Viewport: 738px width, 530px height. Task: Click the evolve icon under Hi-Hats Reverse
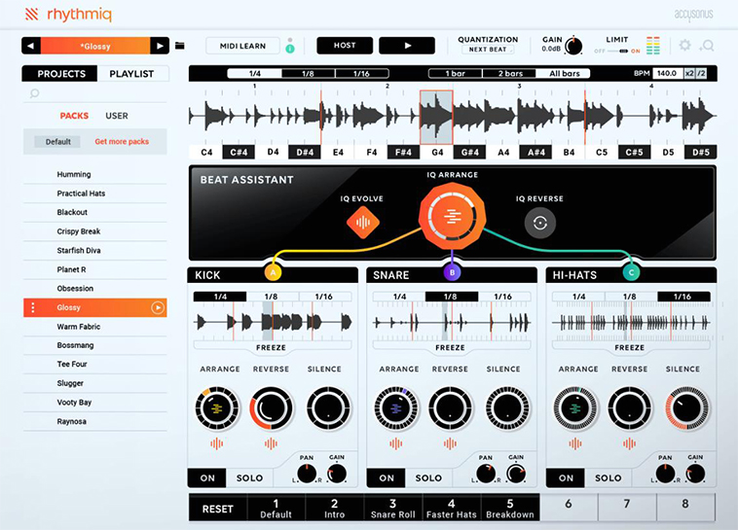[629, 443]
